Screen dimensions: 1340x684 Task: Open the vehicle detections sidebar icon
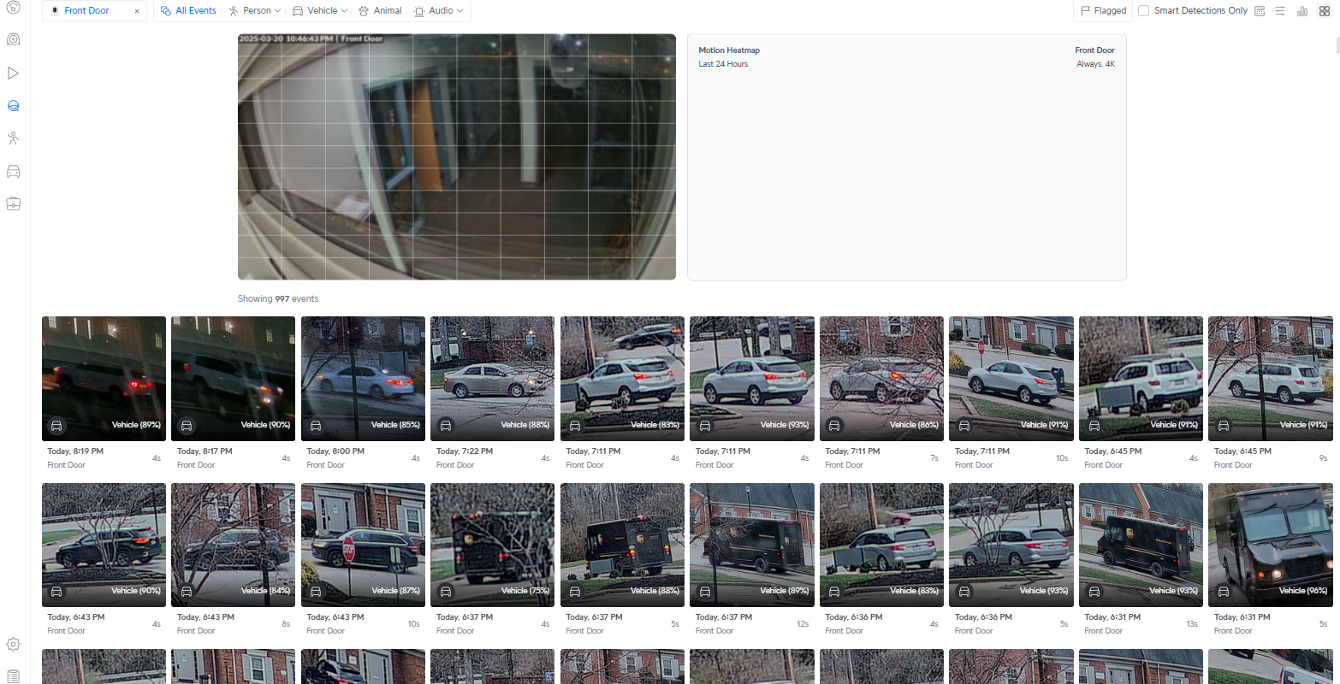[13, 172]
